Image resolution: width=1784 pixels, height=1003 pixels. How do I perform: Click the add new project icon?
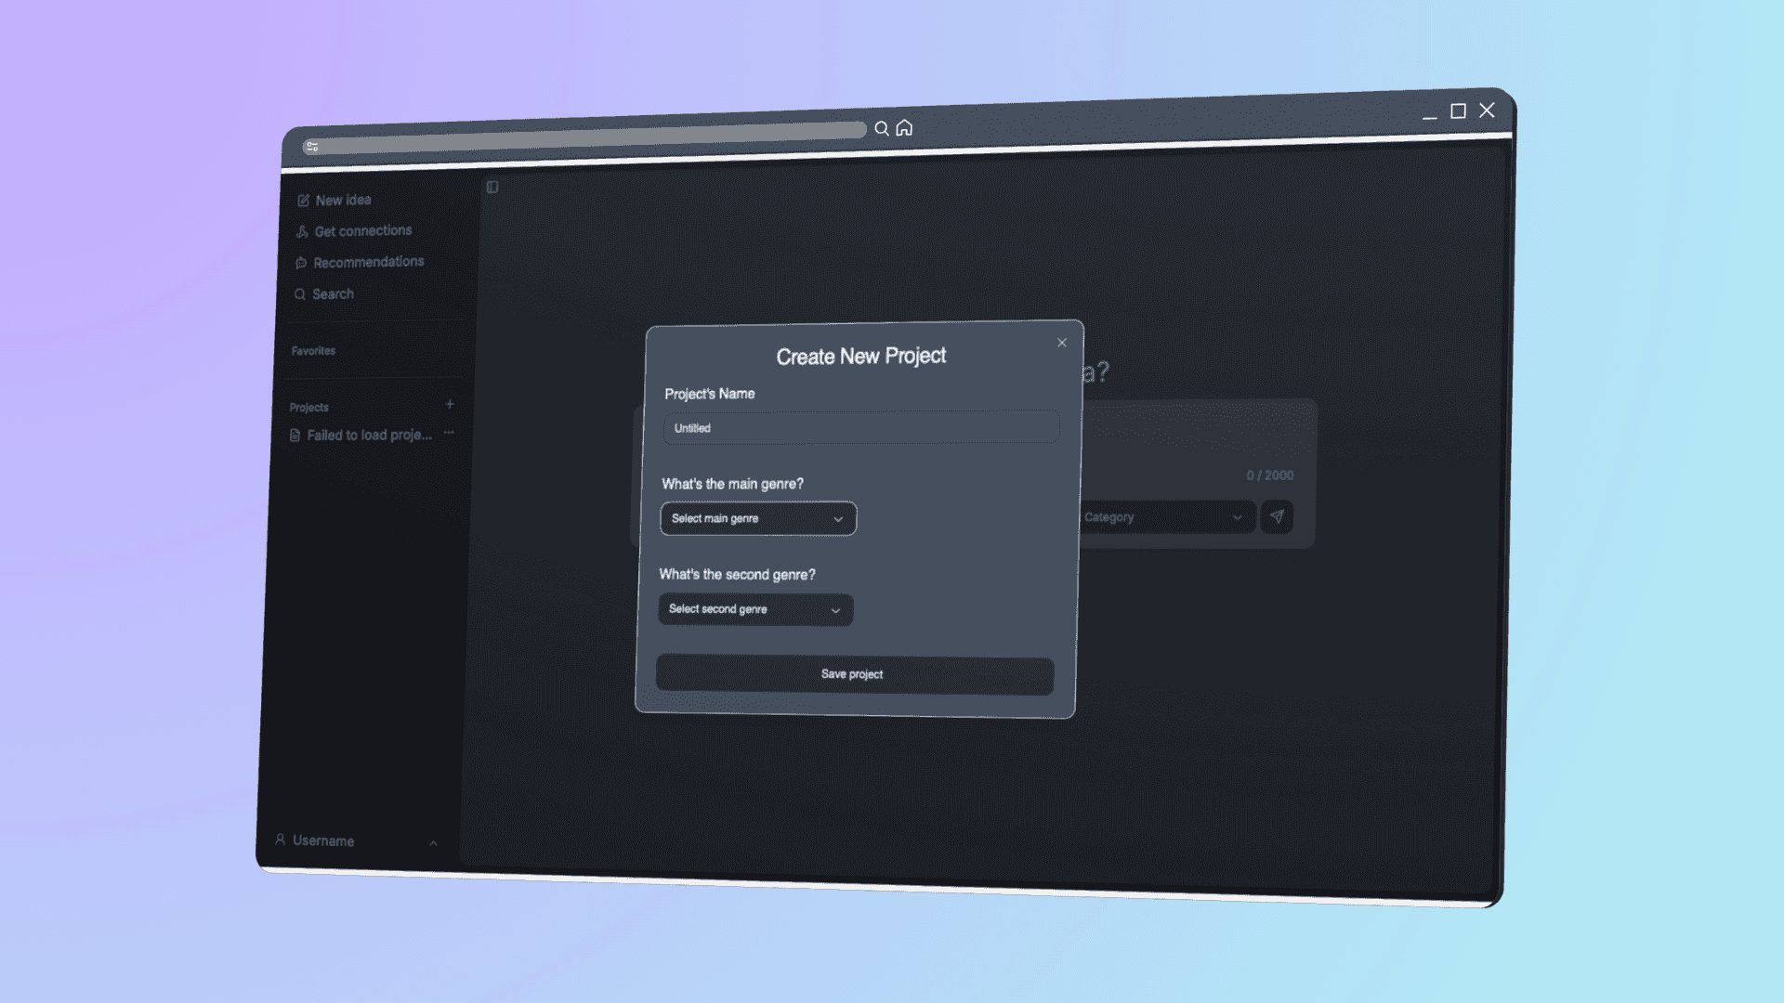447,403
